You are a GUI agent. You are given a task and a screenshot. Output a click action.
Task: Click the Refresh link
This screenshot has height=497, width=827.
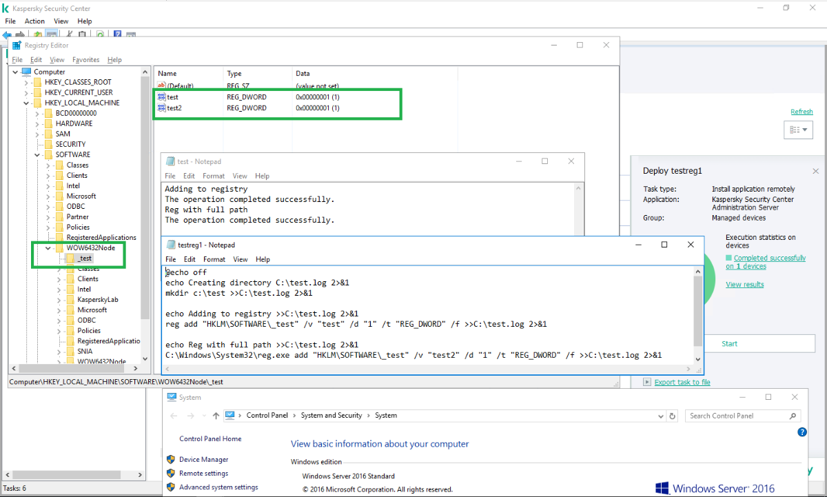point(802,112)
